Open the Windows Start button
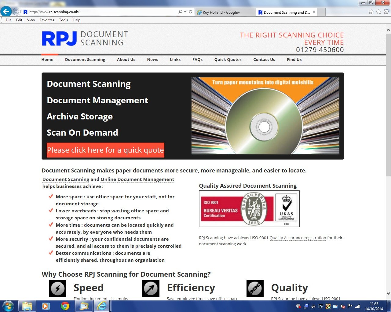Screen dimensions: 391x312 click(8, 306)
